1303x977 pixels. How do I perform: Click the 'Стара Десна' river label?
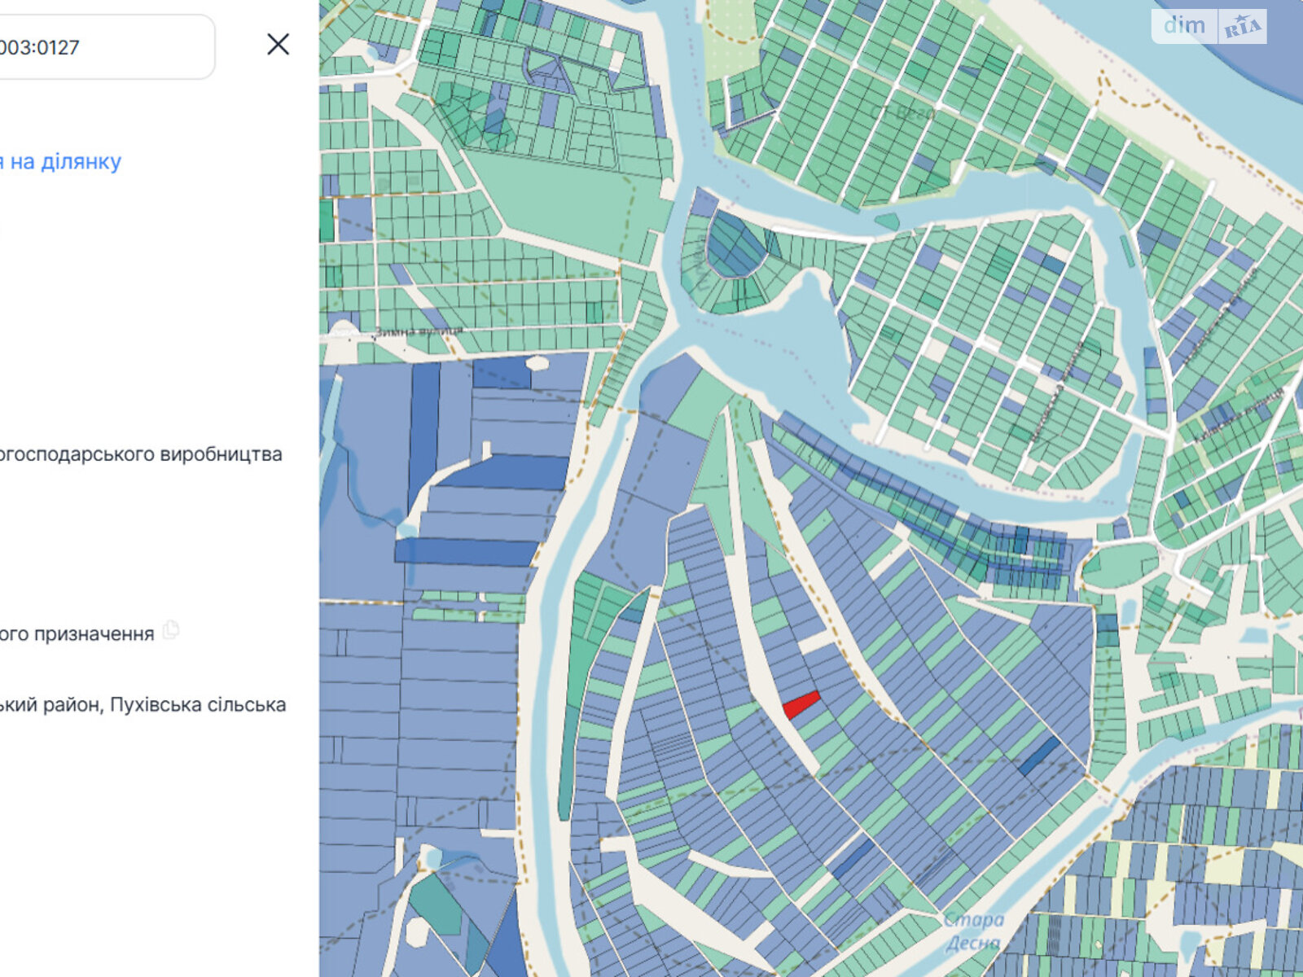973,931
